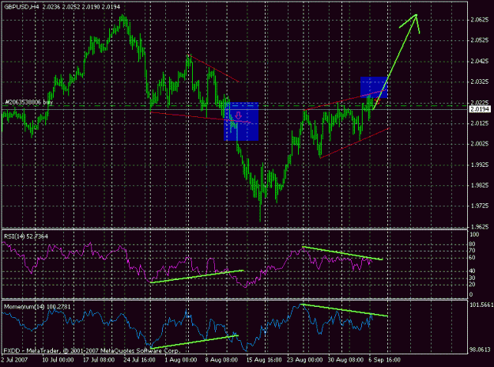Click the 24 Jul 16:00 time label
The image size is (494, 367).
click(x=140, y=360)
